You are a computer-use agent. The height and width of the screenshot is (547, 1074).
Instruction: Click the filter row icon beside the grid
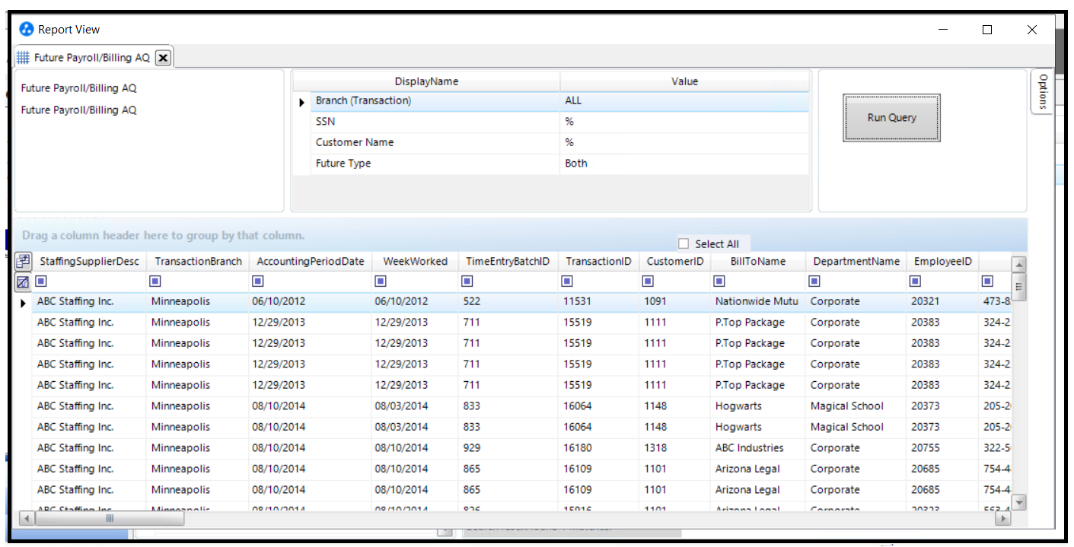click(23, 281)
